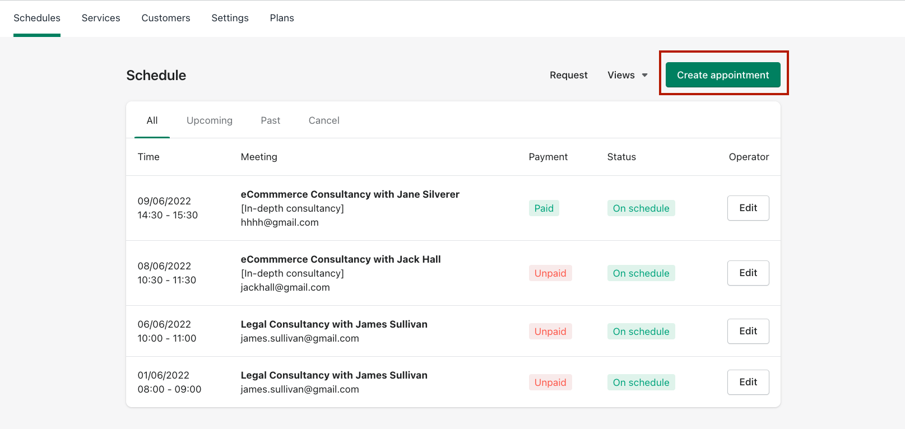Click the Unpaid badge for Jack Hall
This screenshot has width=905, height=429.
point(550,273)
